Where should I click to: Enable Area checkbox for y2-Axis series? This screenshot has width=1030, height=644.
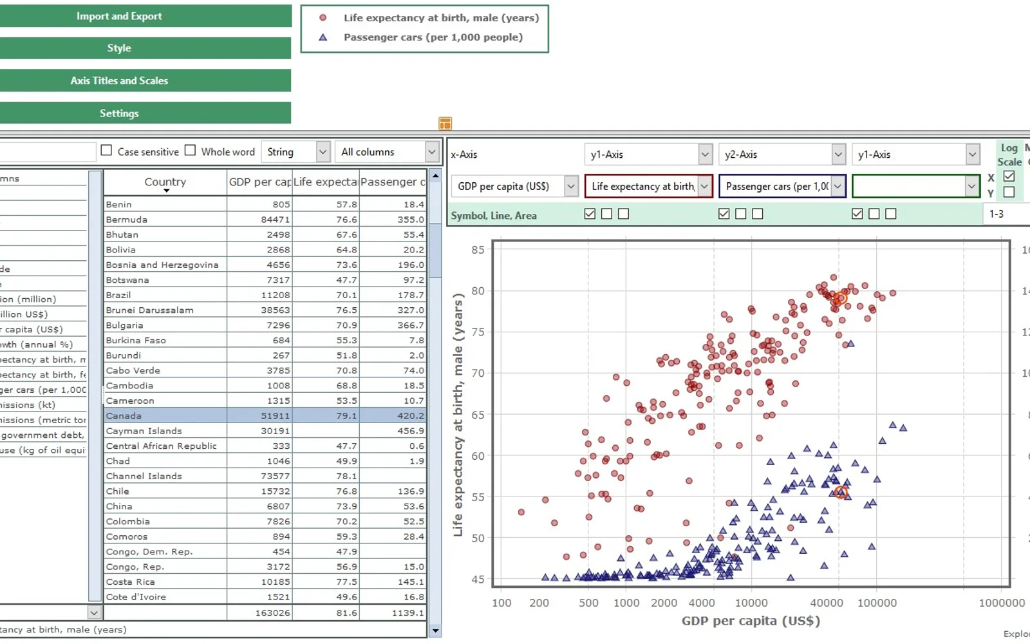click(x=758, y=214)
